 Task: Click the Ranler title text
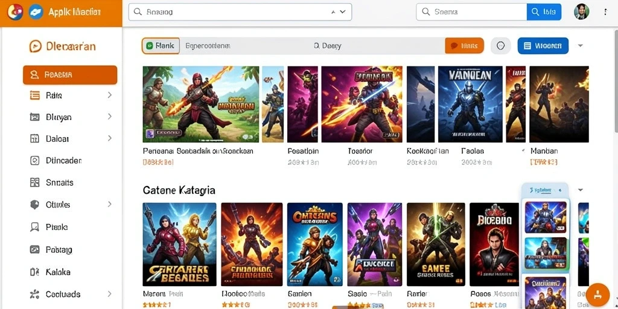tap(417, 294)
